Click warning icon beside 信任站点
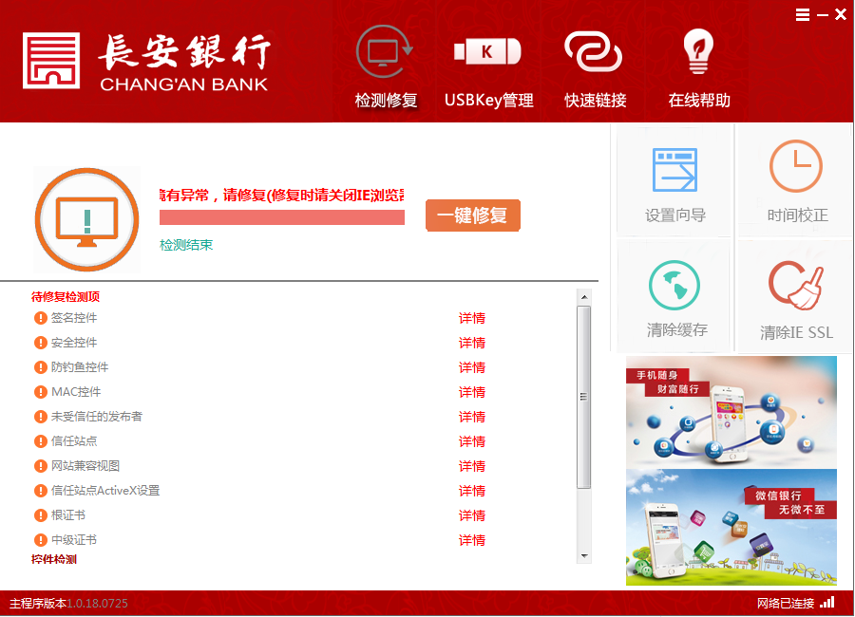The image size is (855, 617). tap(40, 441)
